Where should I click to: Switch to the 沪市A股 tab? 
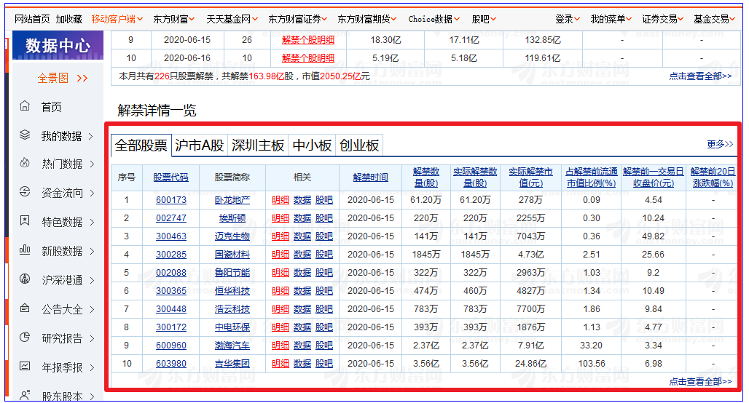200,145
